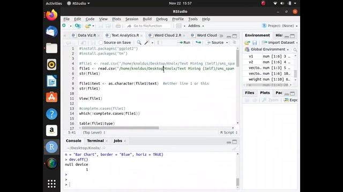Open the Profile menu

[x=178, y=19]
